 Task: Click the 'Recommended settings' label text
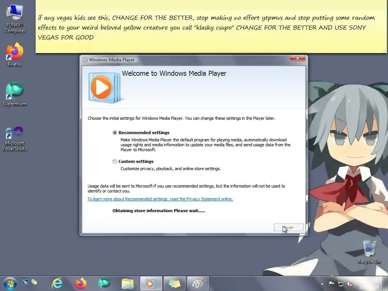pos(144,133)
